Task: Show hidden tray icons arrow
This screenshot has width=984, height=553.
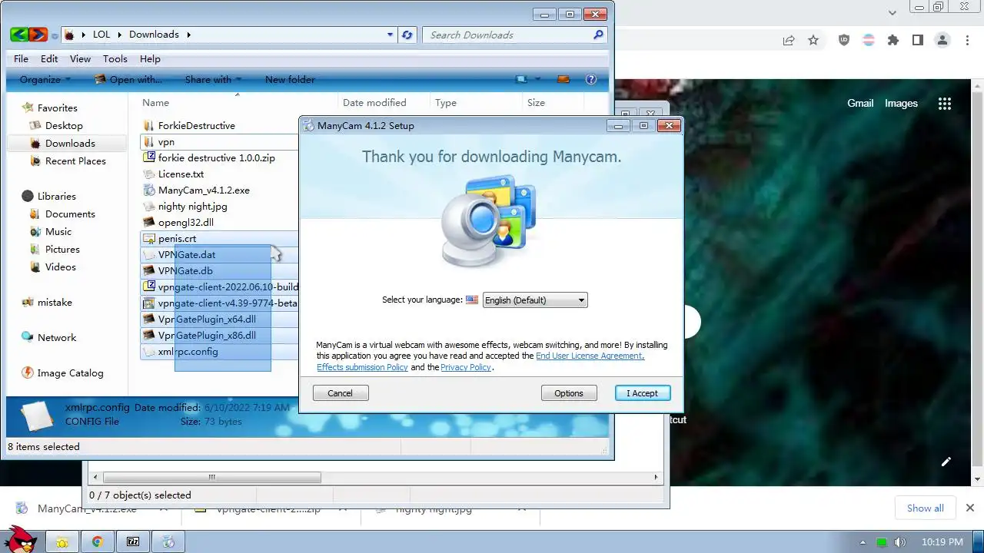Action: [x=863, y=542]
